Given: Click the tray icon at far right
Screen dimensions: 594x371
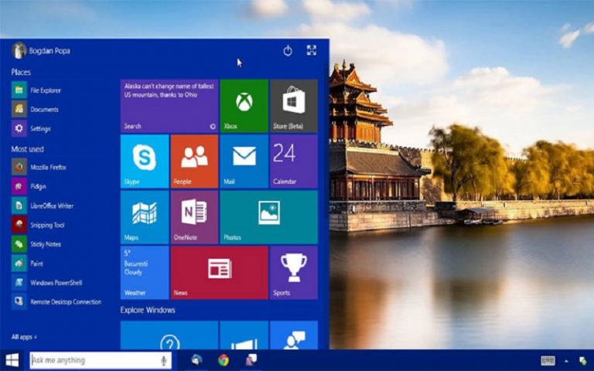Looking at the screenshot, I should click(582, 361).
